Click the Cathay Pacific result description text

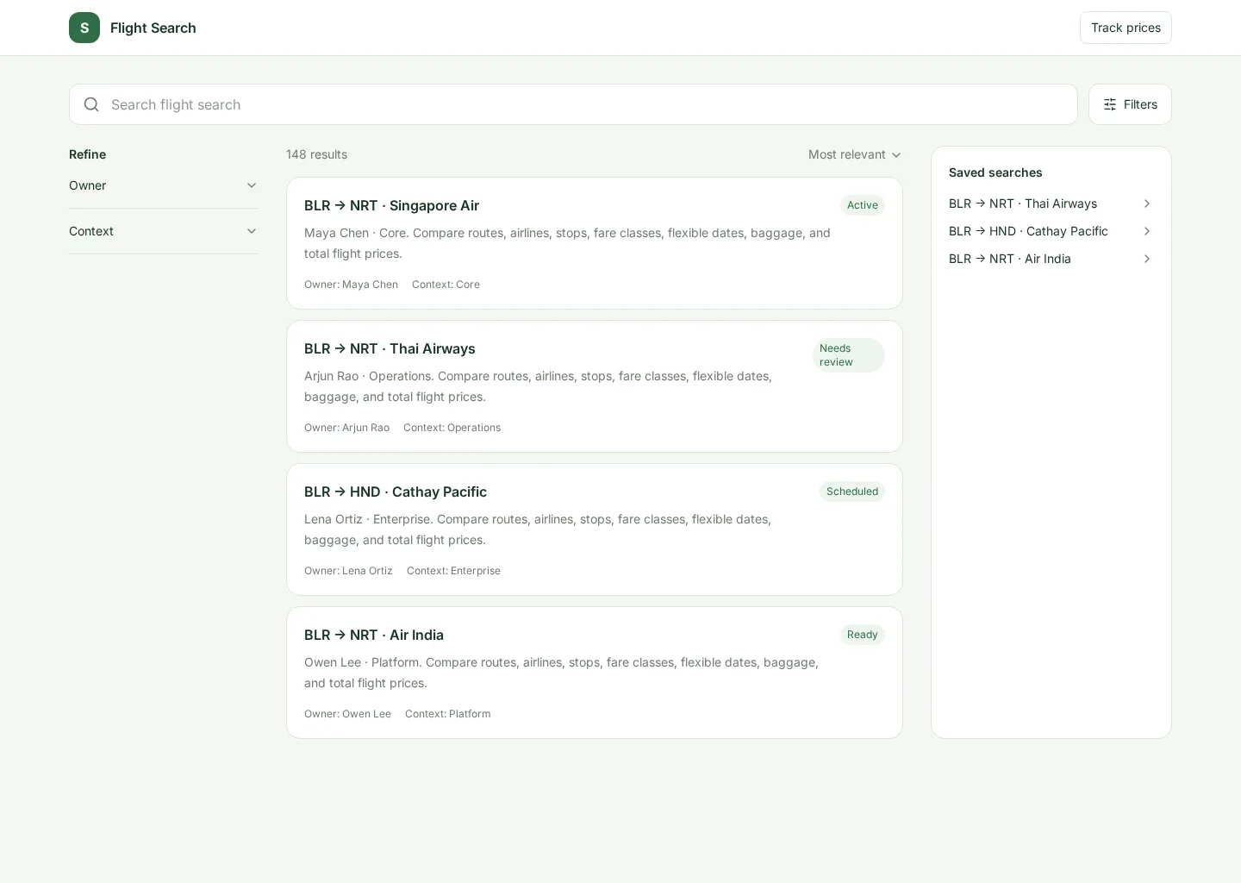coord(538,529)
